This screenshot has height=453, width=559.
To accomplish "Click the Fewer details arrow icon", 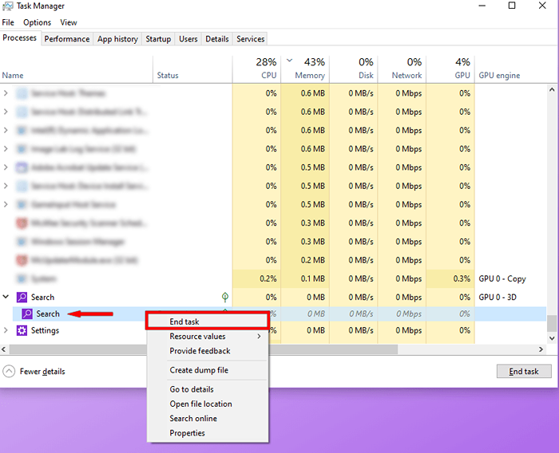I will point(9,372).
